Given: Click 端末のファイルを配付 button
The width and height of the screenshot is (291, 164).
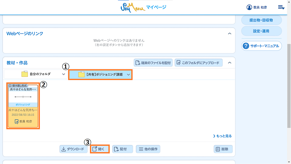Looking at the screenshot, I should point(153,63).
